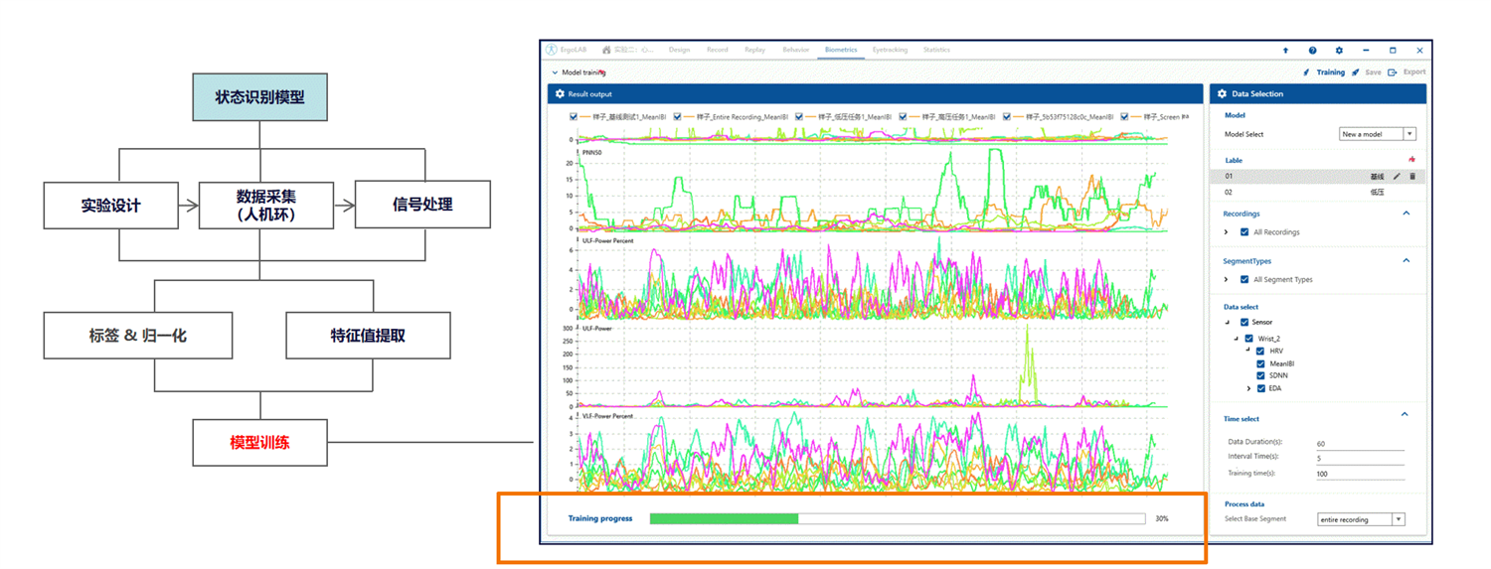The image size is (1491, 569).
Task: Delete label 01 with the trash icon
Action: pos(1412,176)
